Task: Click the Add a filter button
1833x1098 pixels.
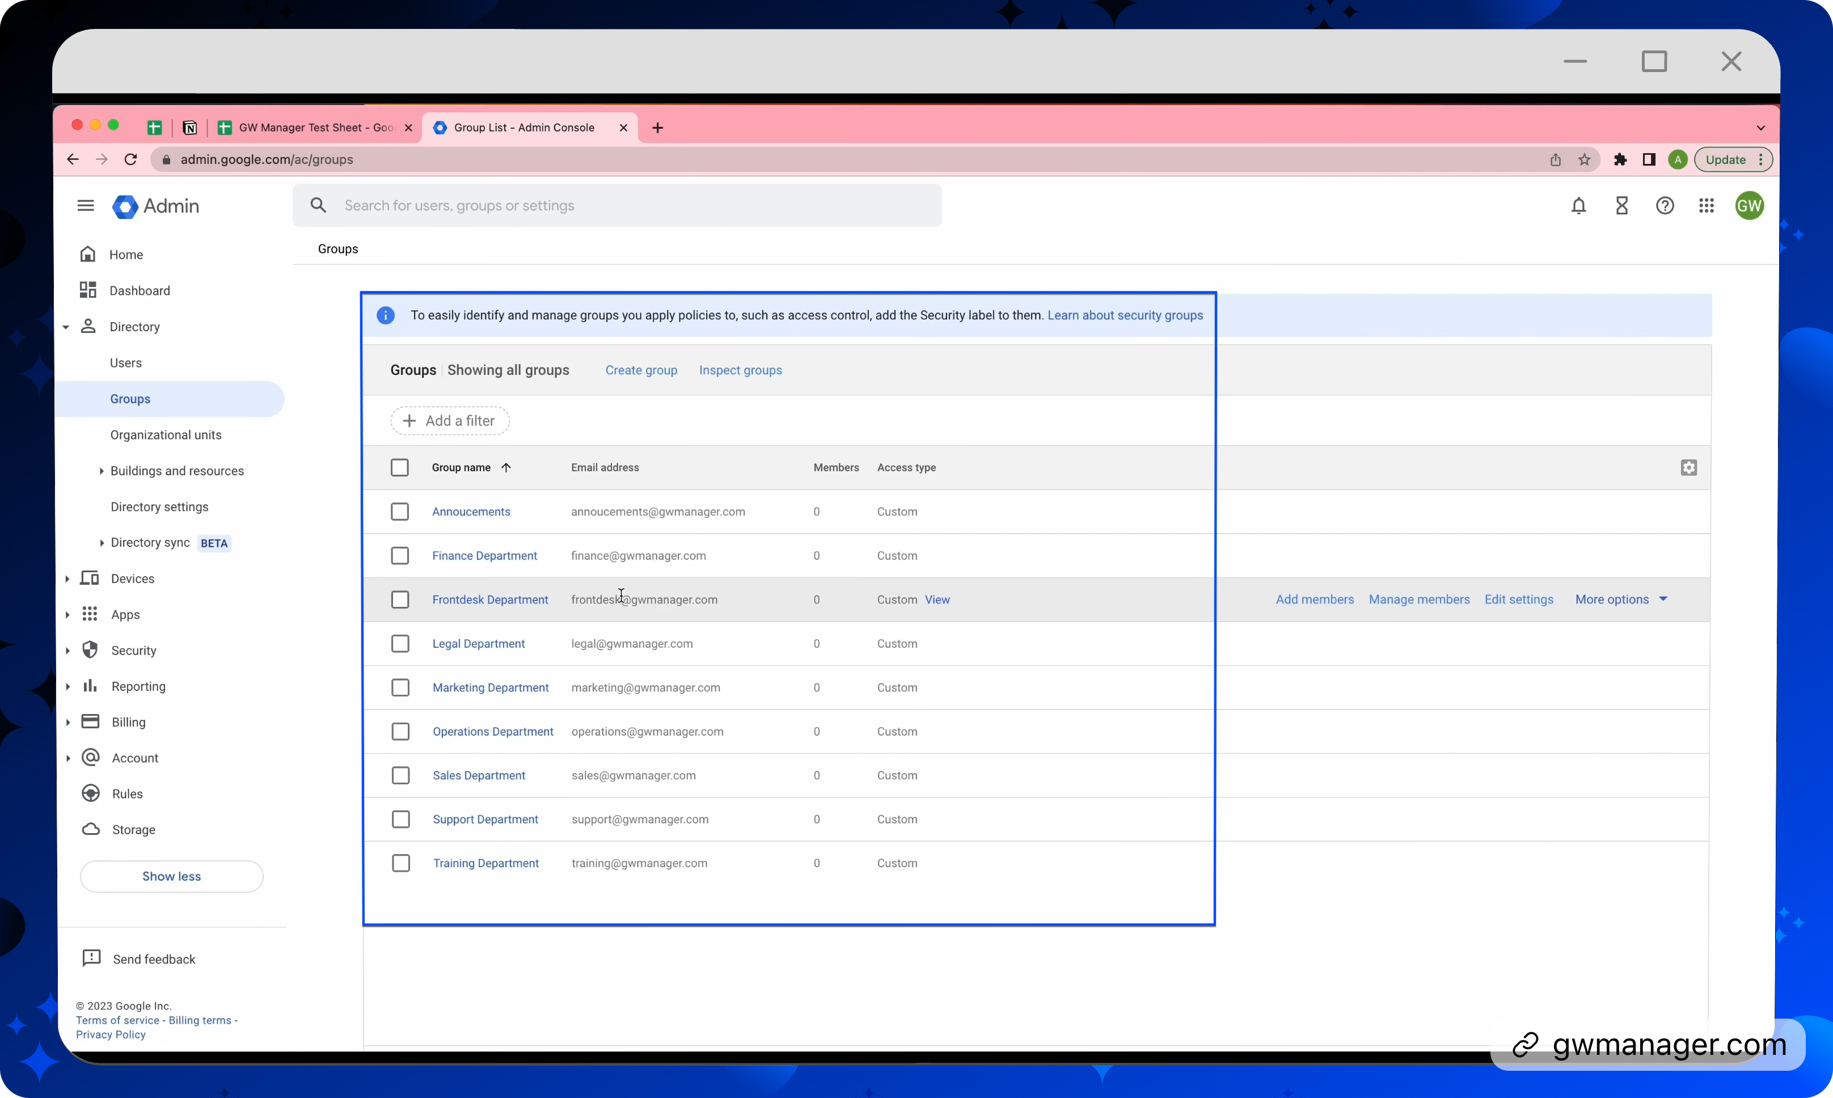Action: pyautogui.click(x=450, y=420)
